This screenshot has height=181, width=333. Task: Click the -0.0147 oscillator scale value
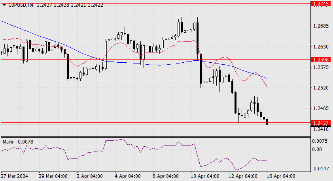pyautogui.click(x=320, y=169)
